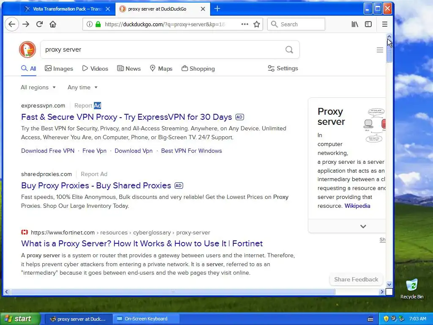This screenshot has height=325, width=433.
Task: Click the expressvpn.com domain text
Action: [x=43, y=105]
